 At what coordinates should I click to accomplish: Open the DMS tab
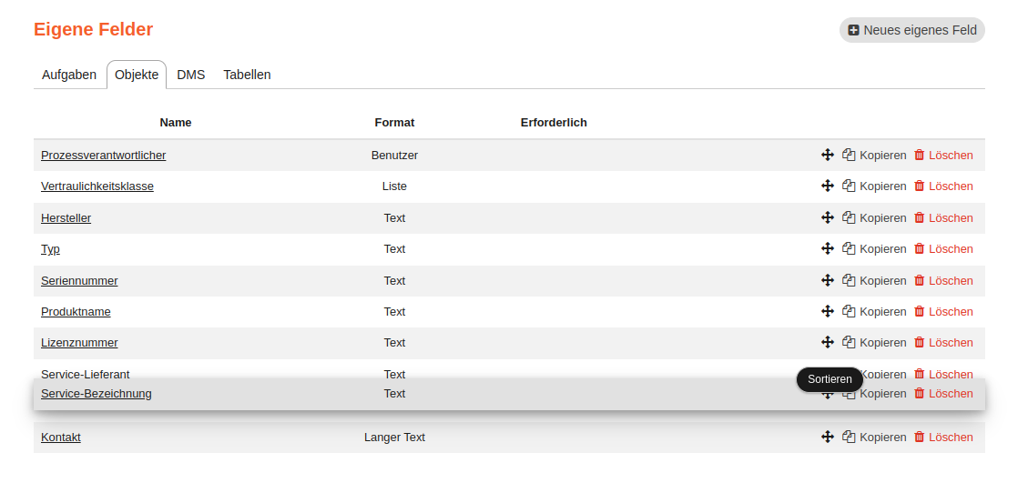[191, 75]
